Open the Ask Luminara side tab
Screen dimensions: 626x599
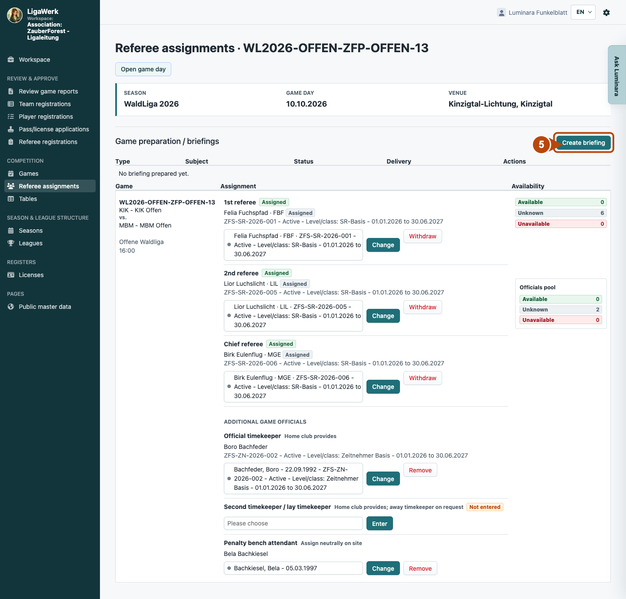(617, 75)
